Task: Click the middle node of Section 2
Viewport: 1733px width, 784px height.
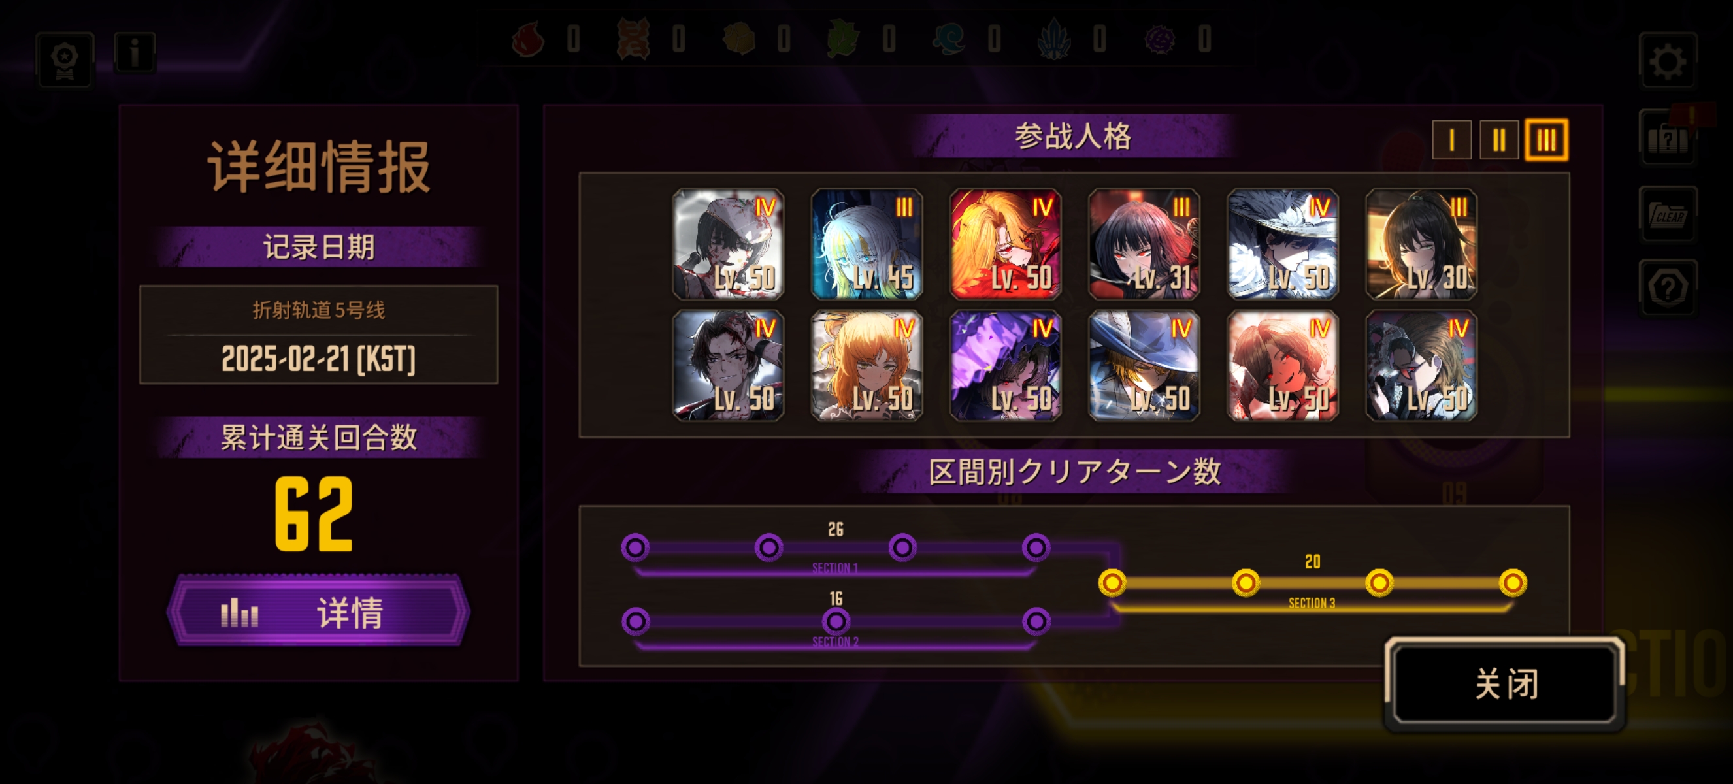Action: pos(836,621)
